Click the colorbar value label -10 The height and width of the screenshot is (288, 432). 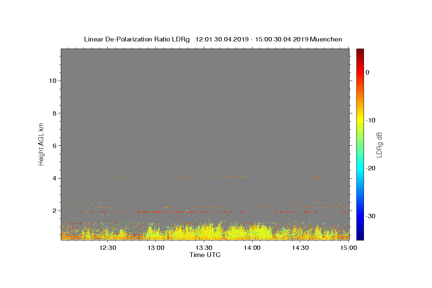(370, 120)
